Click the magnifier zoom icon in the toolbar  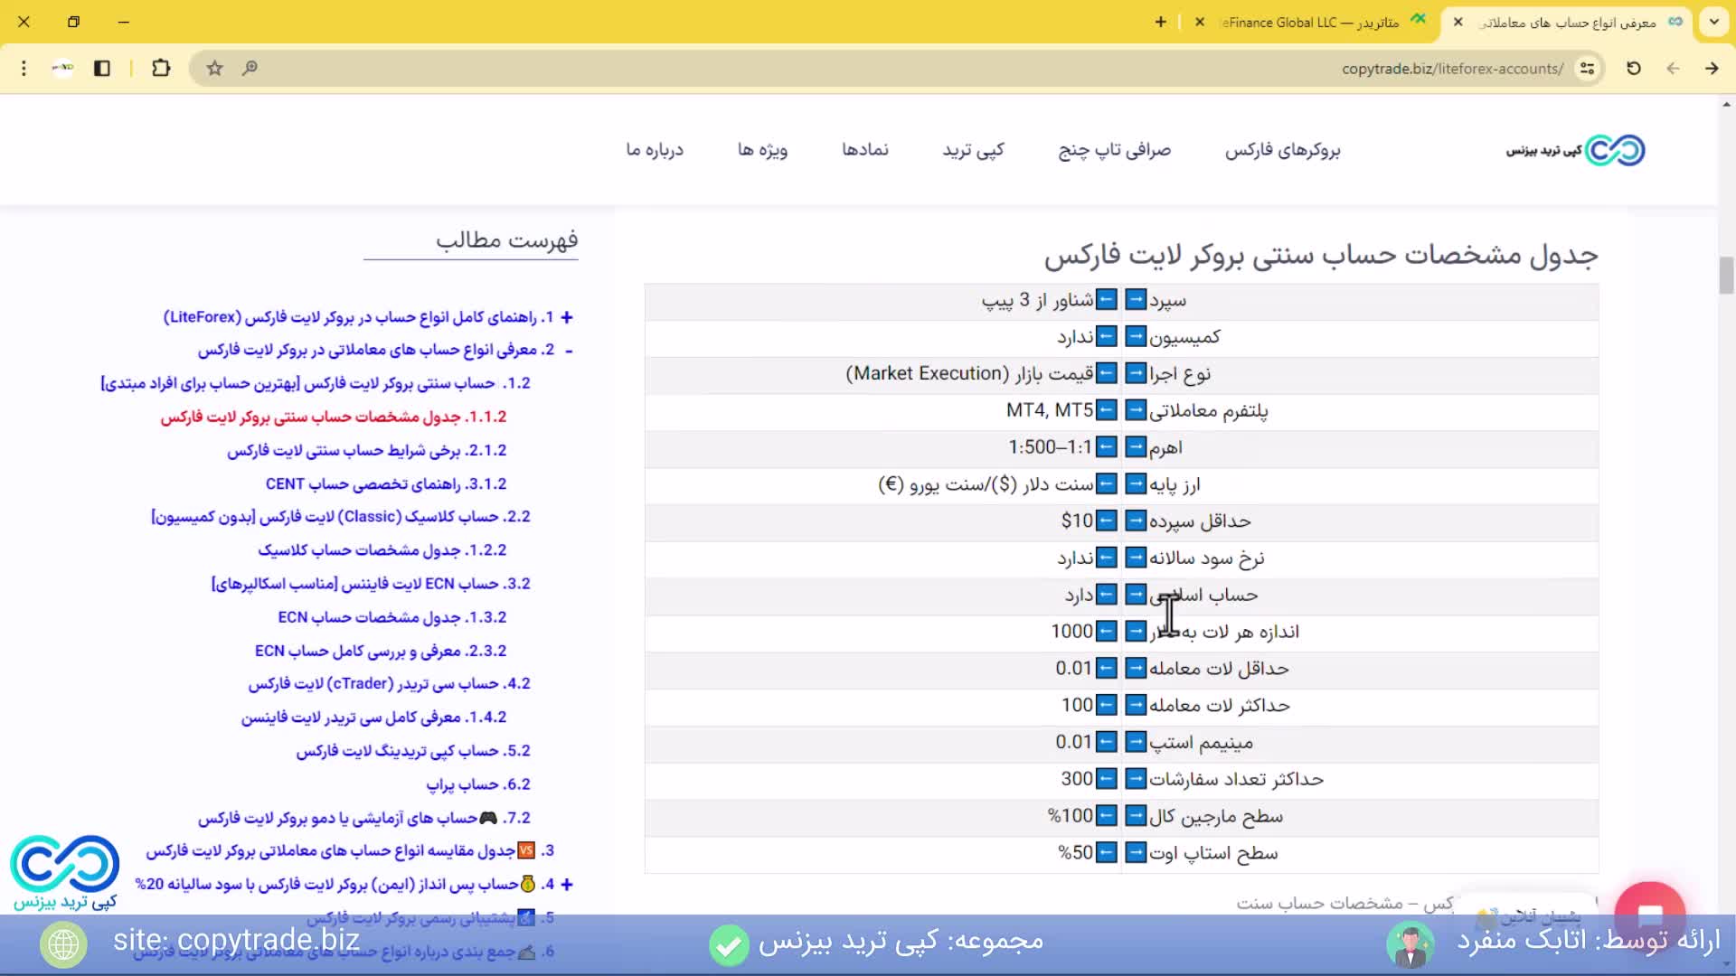click(250, 68)
